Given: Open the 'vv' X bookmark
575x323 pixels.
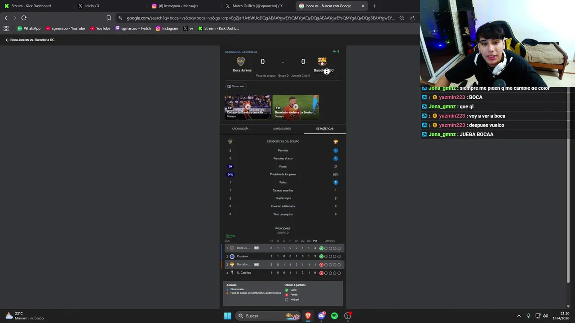Looking at the screenshot, I should pyautogui.click(x=188, y=28).
